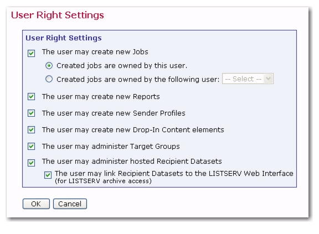The image size is (319, 234).
Task: Confirm settings with the OK button
Action: point(36,204)
